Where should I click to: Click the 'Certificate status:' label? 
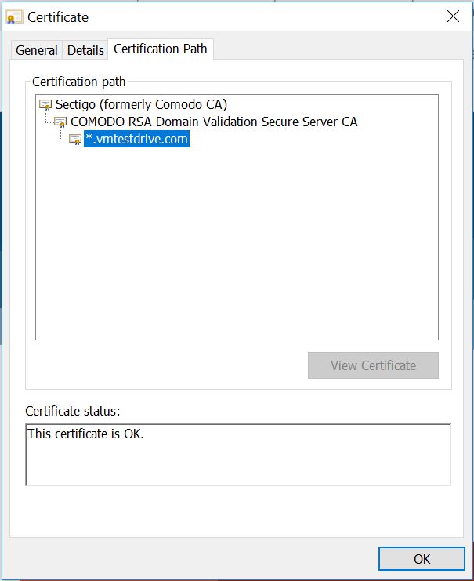click(x=74, y=411)
